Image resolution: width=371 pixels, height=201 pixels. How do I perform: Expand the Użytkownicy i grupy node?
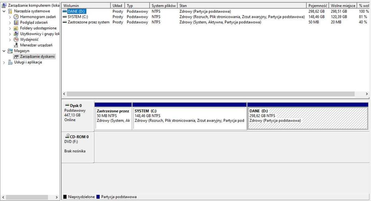(10, 34)
